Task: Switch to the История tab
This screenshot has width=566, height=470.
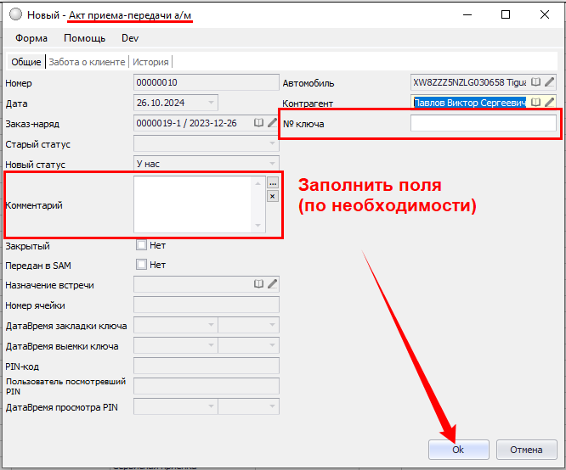Action: (x=150, y=62)
